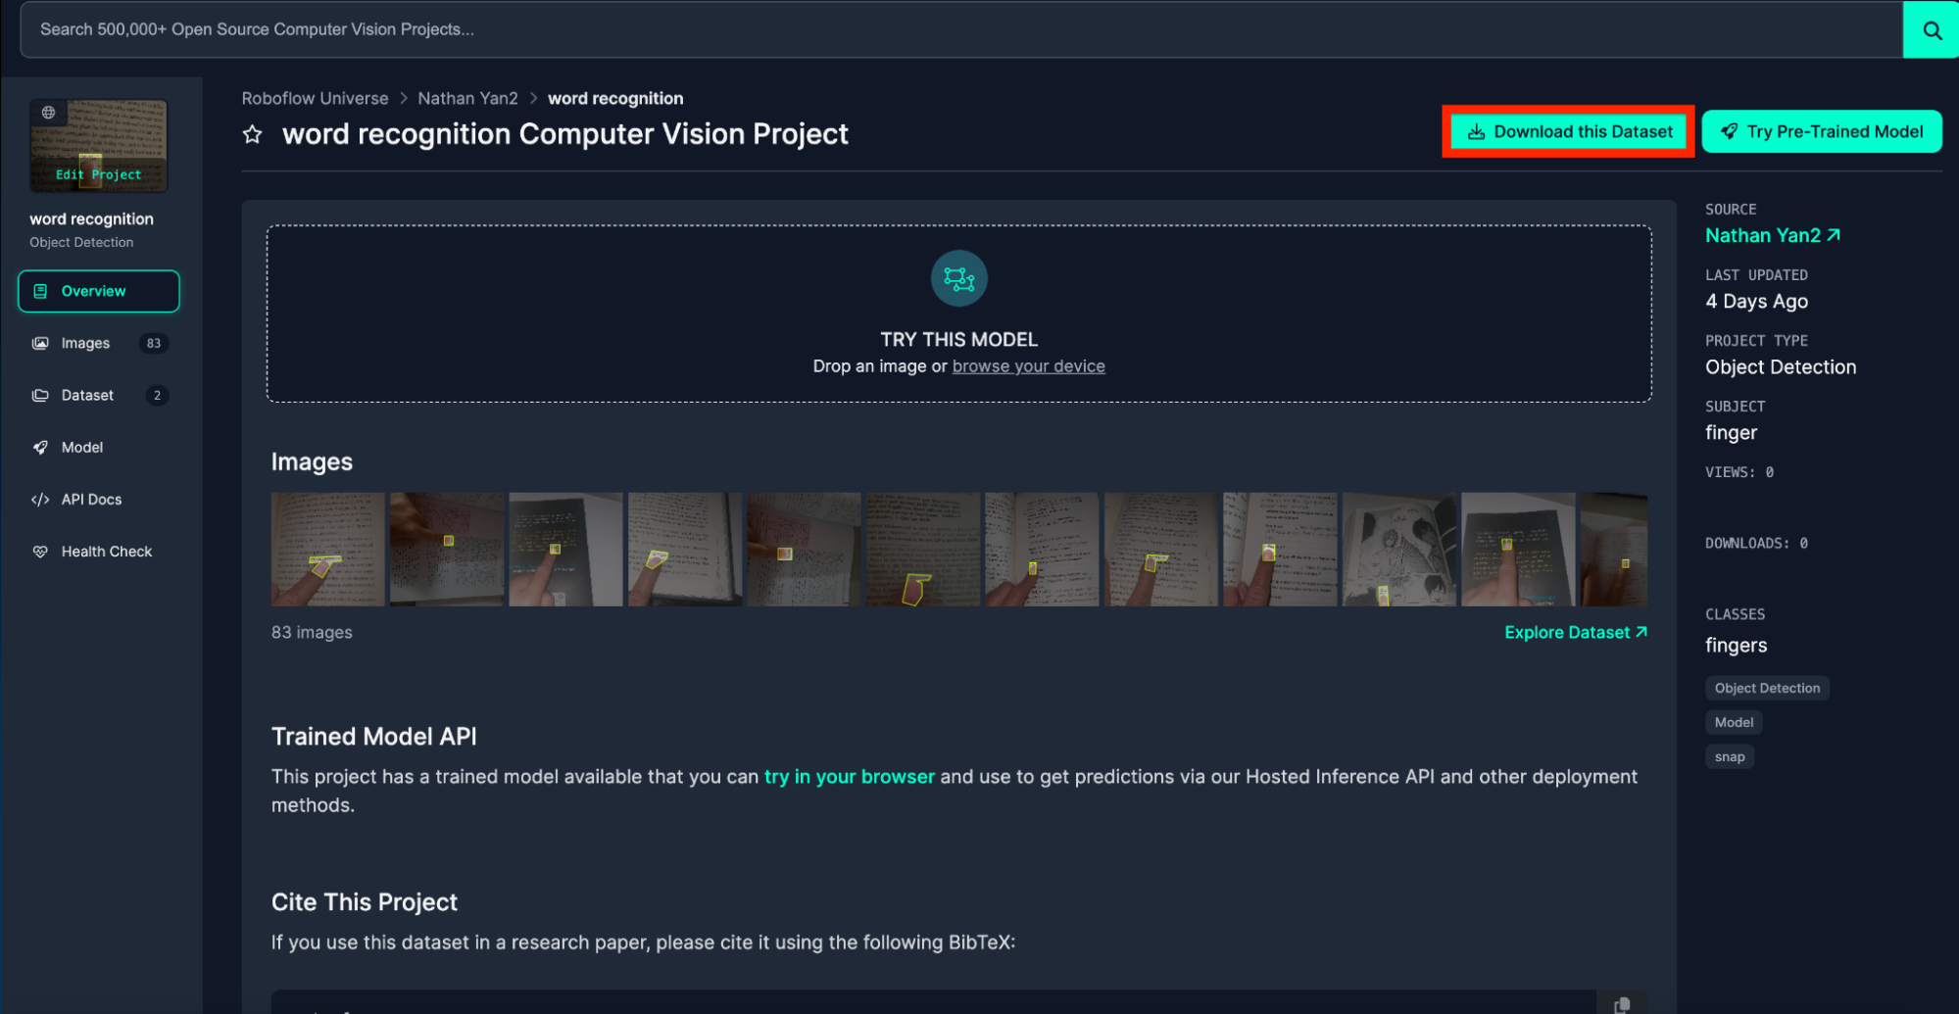Star the word recognition project
Image resolution: width=1959 pixels, height=1014 pixels.
click(x=253, y=134)
